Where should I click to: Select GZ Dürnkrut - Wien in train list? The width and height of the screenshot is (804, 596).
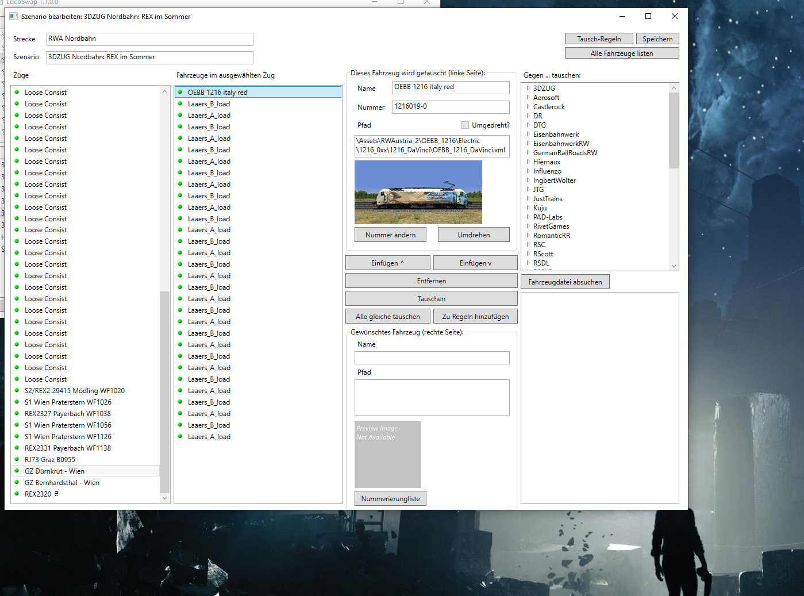click(x=55, y=471)
